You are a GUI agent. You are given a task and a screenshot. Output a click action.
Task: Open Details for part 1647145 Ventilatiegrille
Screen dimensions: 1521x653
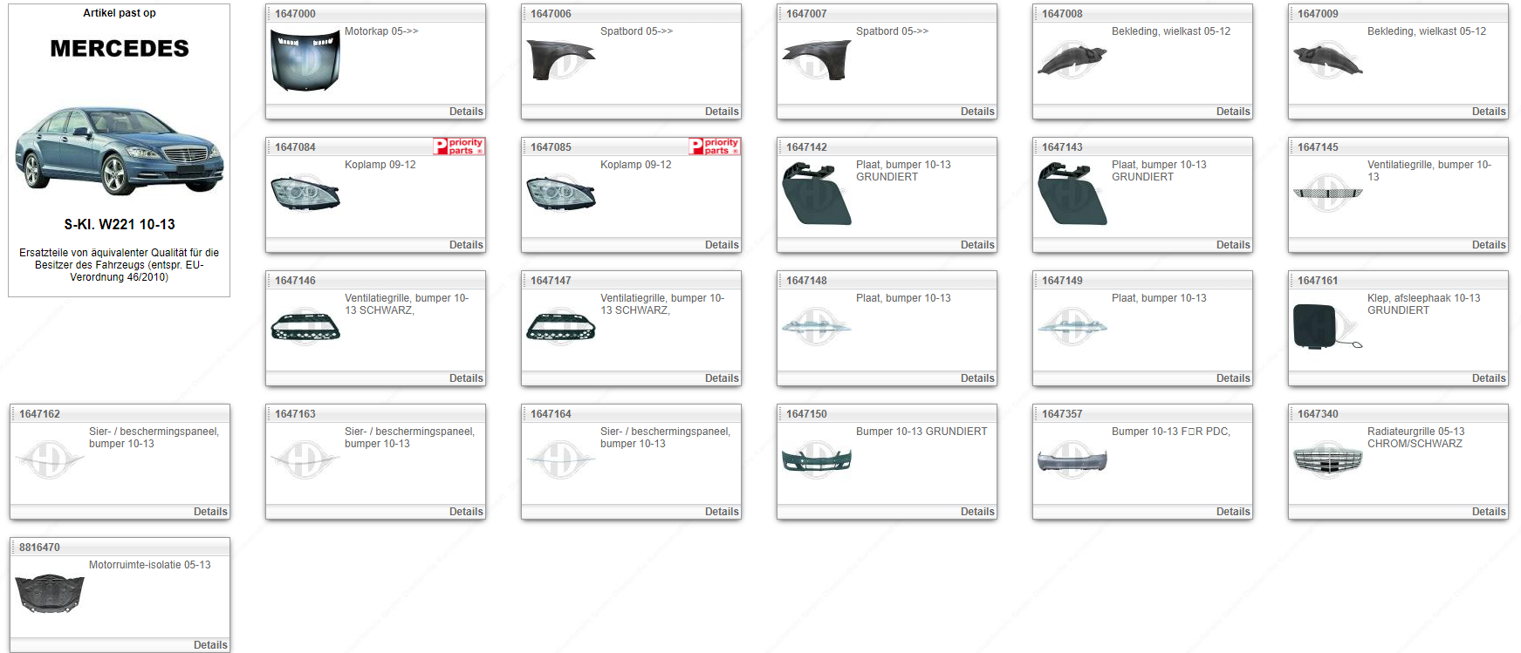tap(1489, 245)
